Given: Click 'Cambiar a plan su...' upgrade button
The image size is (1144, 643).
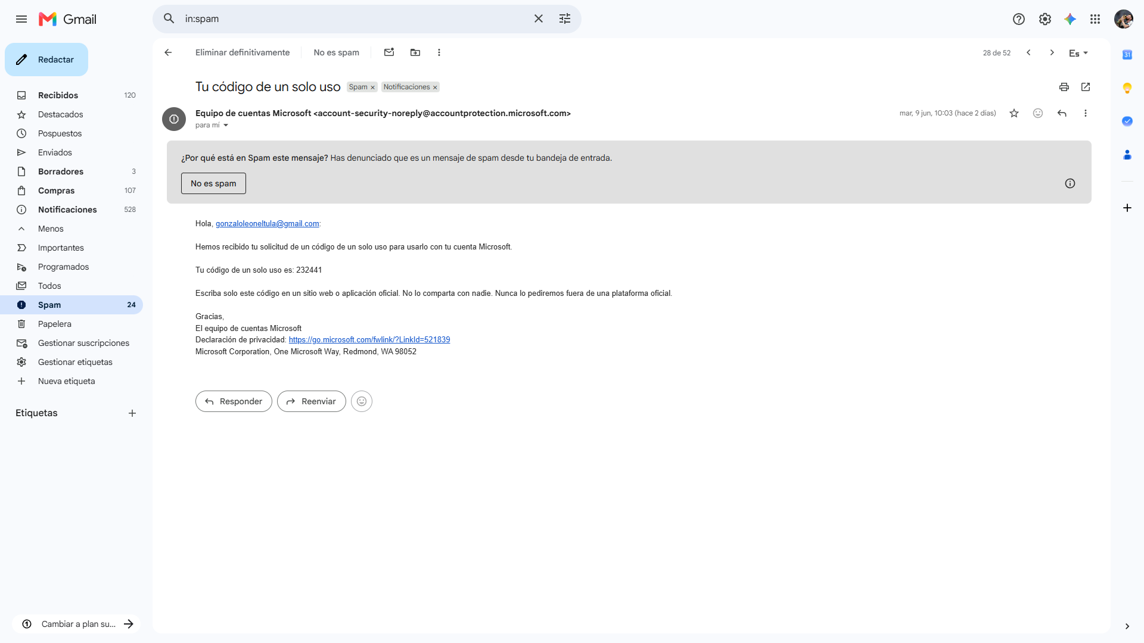Looking at the screenshot, I should click(x=76, y=624).
